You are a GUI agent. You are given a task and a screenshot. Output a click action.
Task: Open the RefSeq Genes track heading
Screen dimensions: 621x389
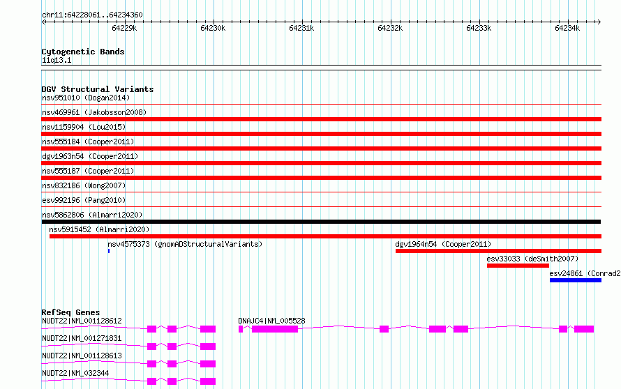pos(70,312)
